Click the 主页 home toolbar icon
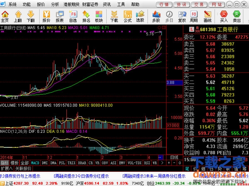This screenshot has height=186, width=249. (x=5, y=17)
